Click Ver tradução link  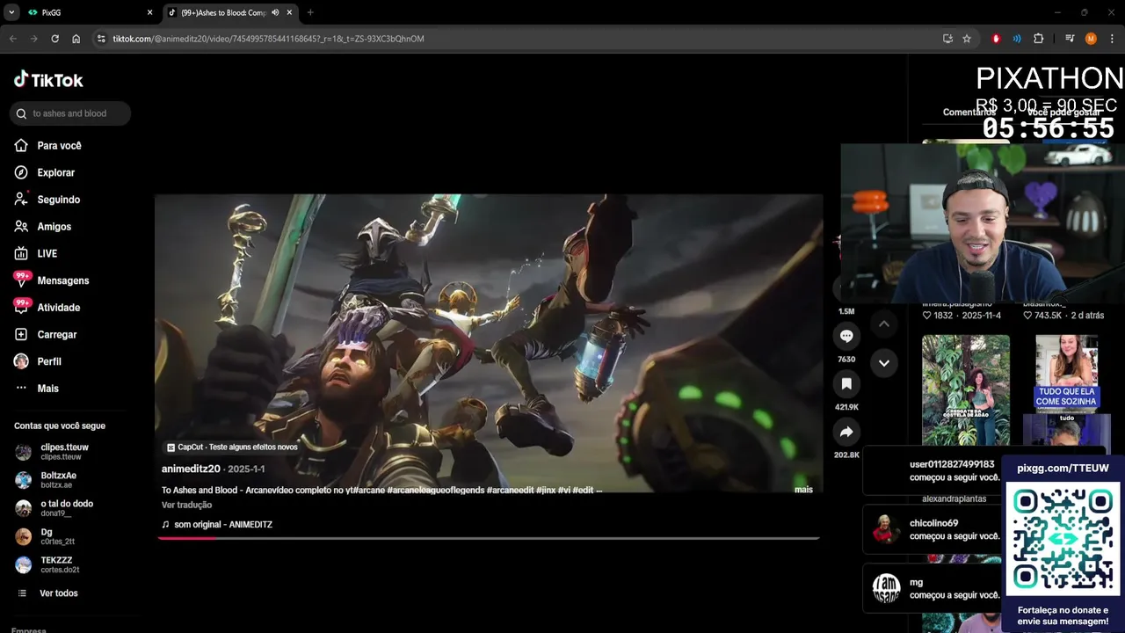coord(186,506)
